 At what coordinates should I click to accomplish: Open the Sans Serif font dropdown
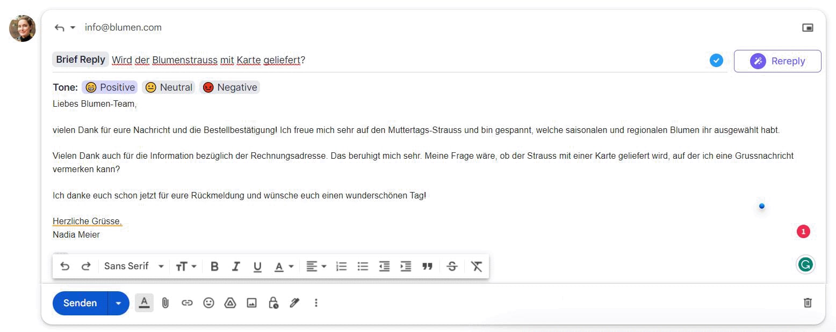(x=134, y=266)
